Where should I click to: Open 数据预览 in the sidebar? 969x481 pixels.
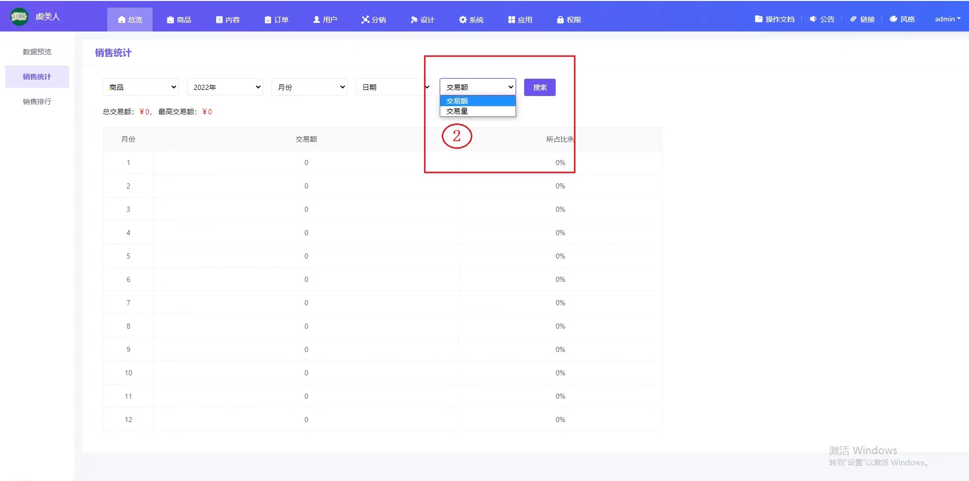[37, 52]
